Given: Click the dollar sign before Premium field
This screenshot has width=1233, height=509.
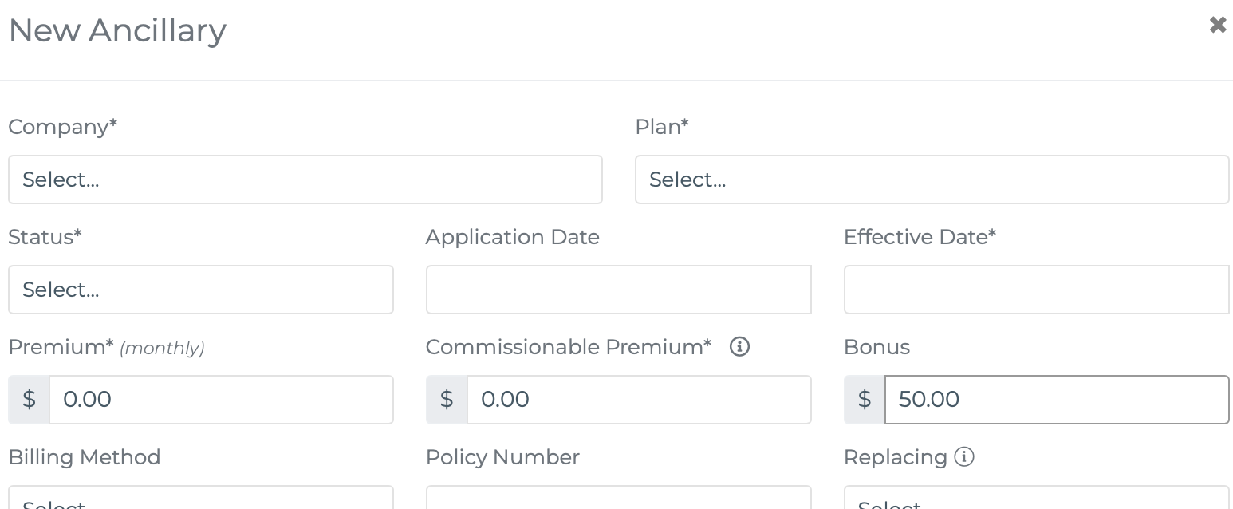Looking at the screenshot, I should [30, 400].
